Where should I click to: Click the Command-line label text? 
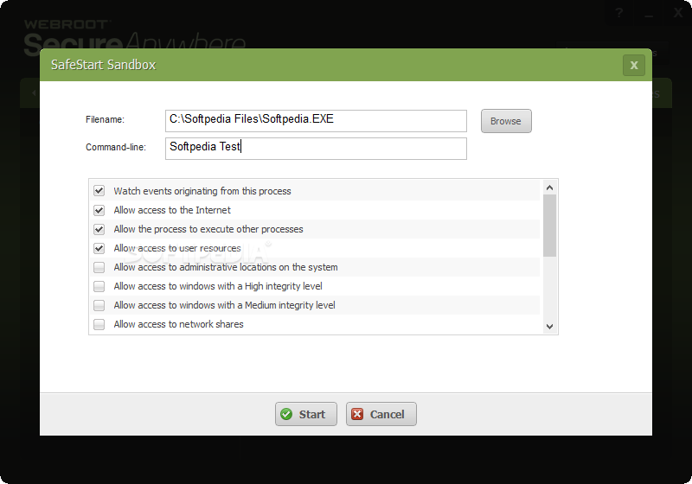pyautogui.click(x=116, y=147)
